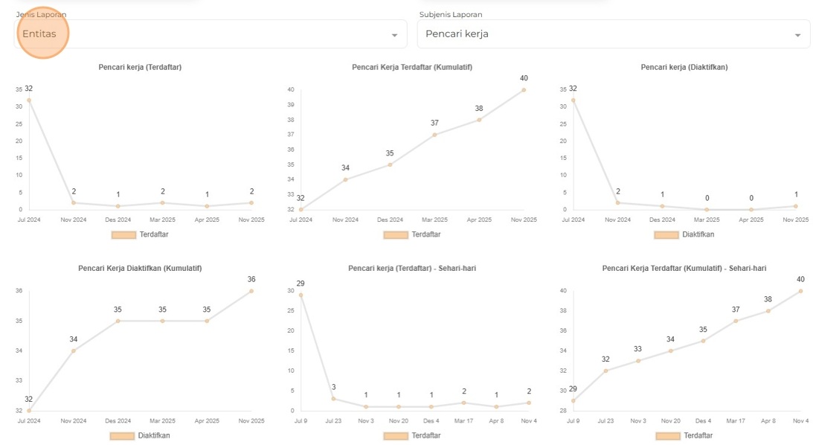The width and height of the screenshot is (813, 445).
Task: Toggle Terdaftar legend swatch under Pencari kerja (Terdaftar)
Action: 123,234
